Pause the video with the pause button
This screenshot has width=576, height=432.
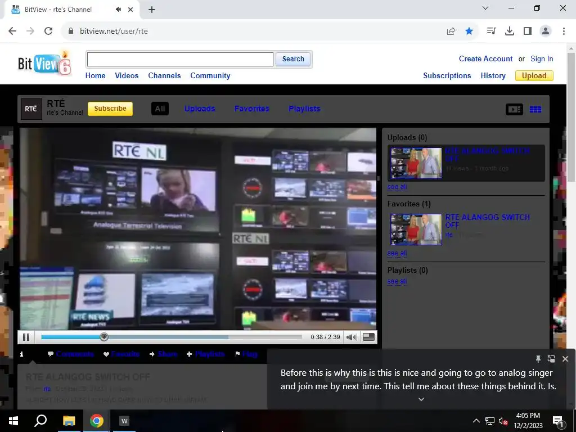[x=26, y=337]
